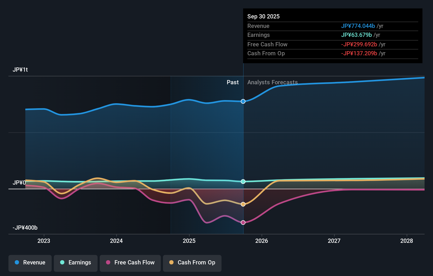This screenshot has width=433, height=276.
Task: Click the 2027 year label on the axis
Action: 334,241
